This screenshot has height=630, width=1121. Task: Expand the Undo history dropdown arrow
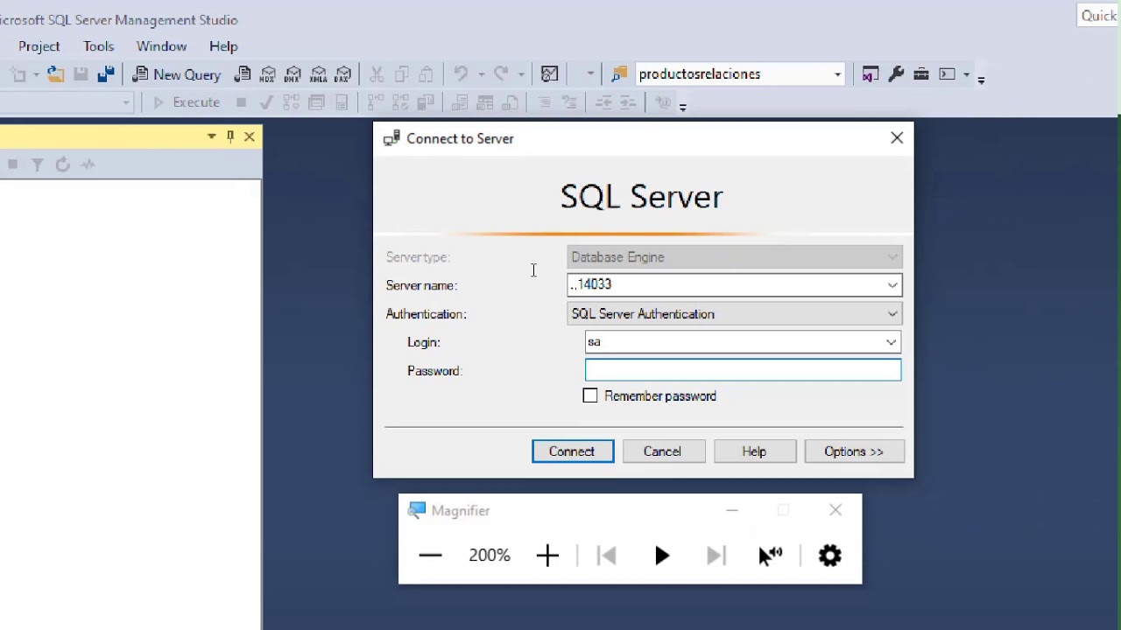pyautogui.click(x=481, y=74)
